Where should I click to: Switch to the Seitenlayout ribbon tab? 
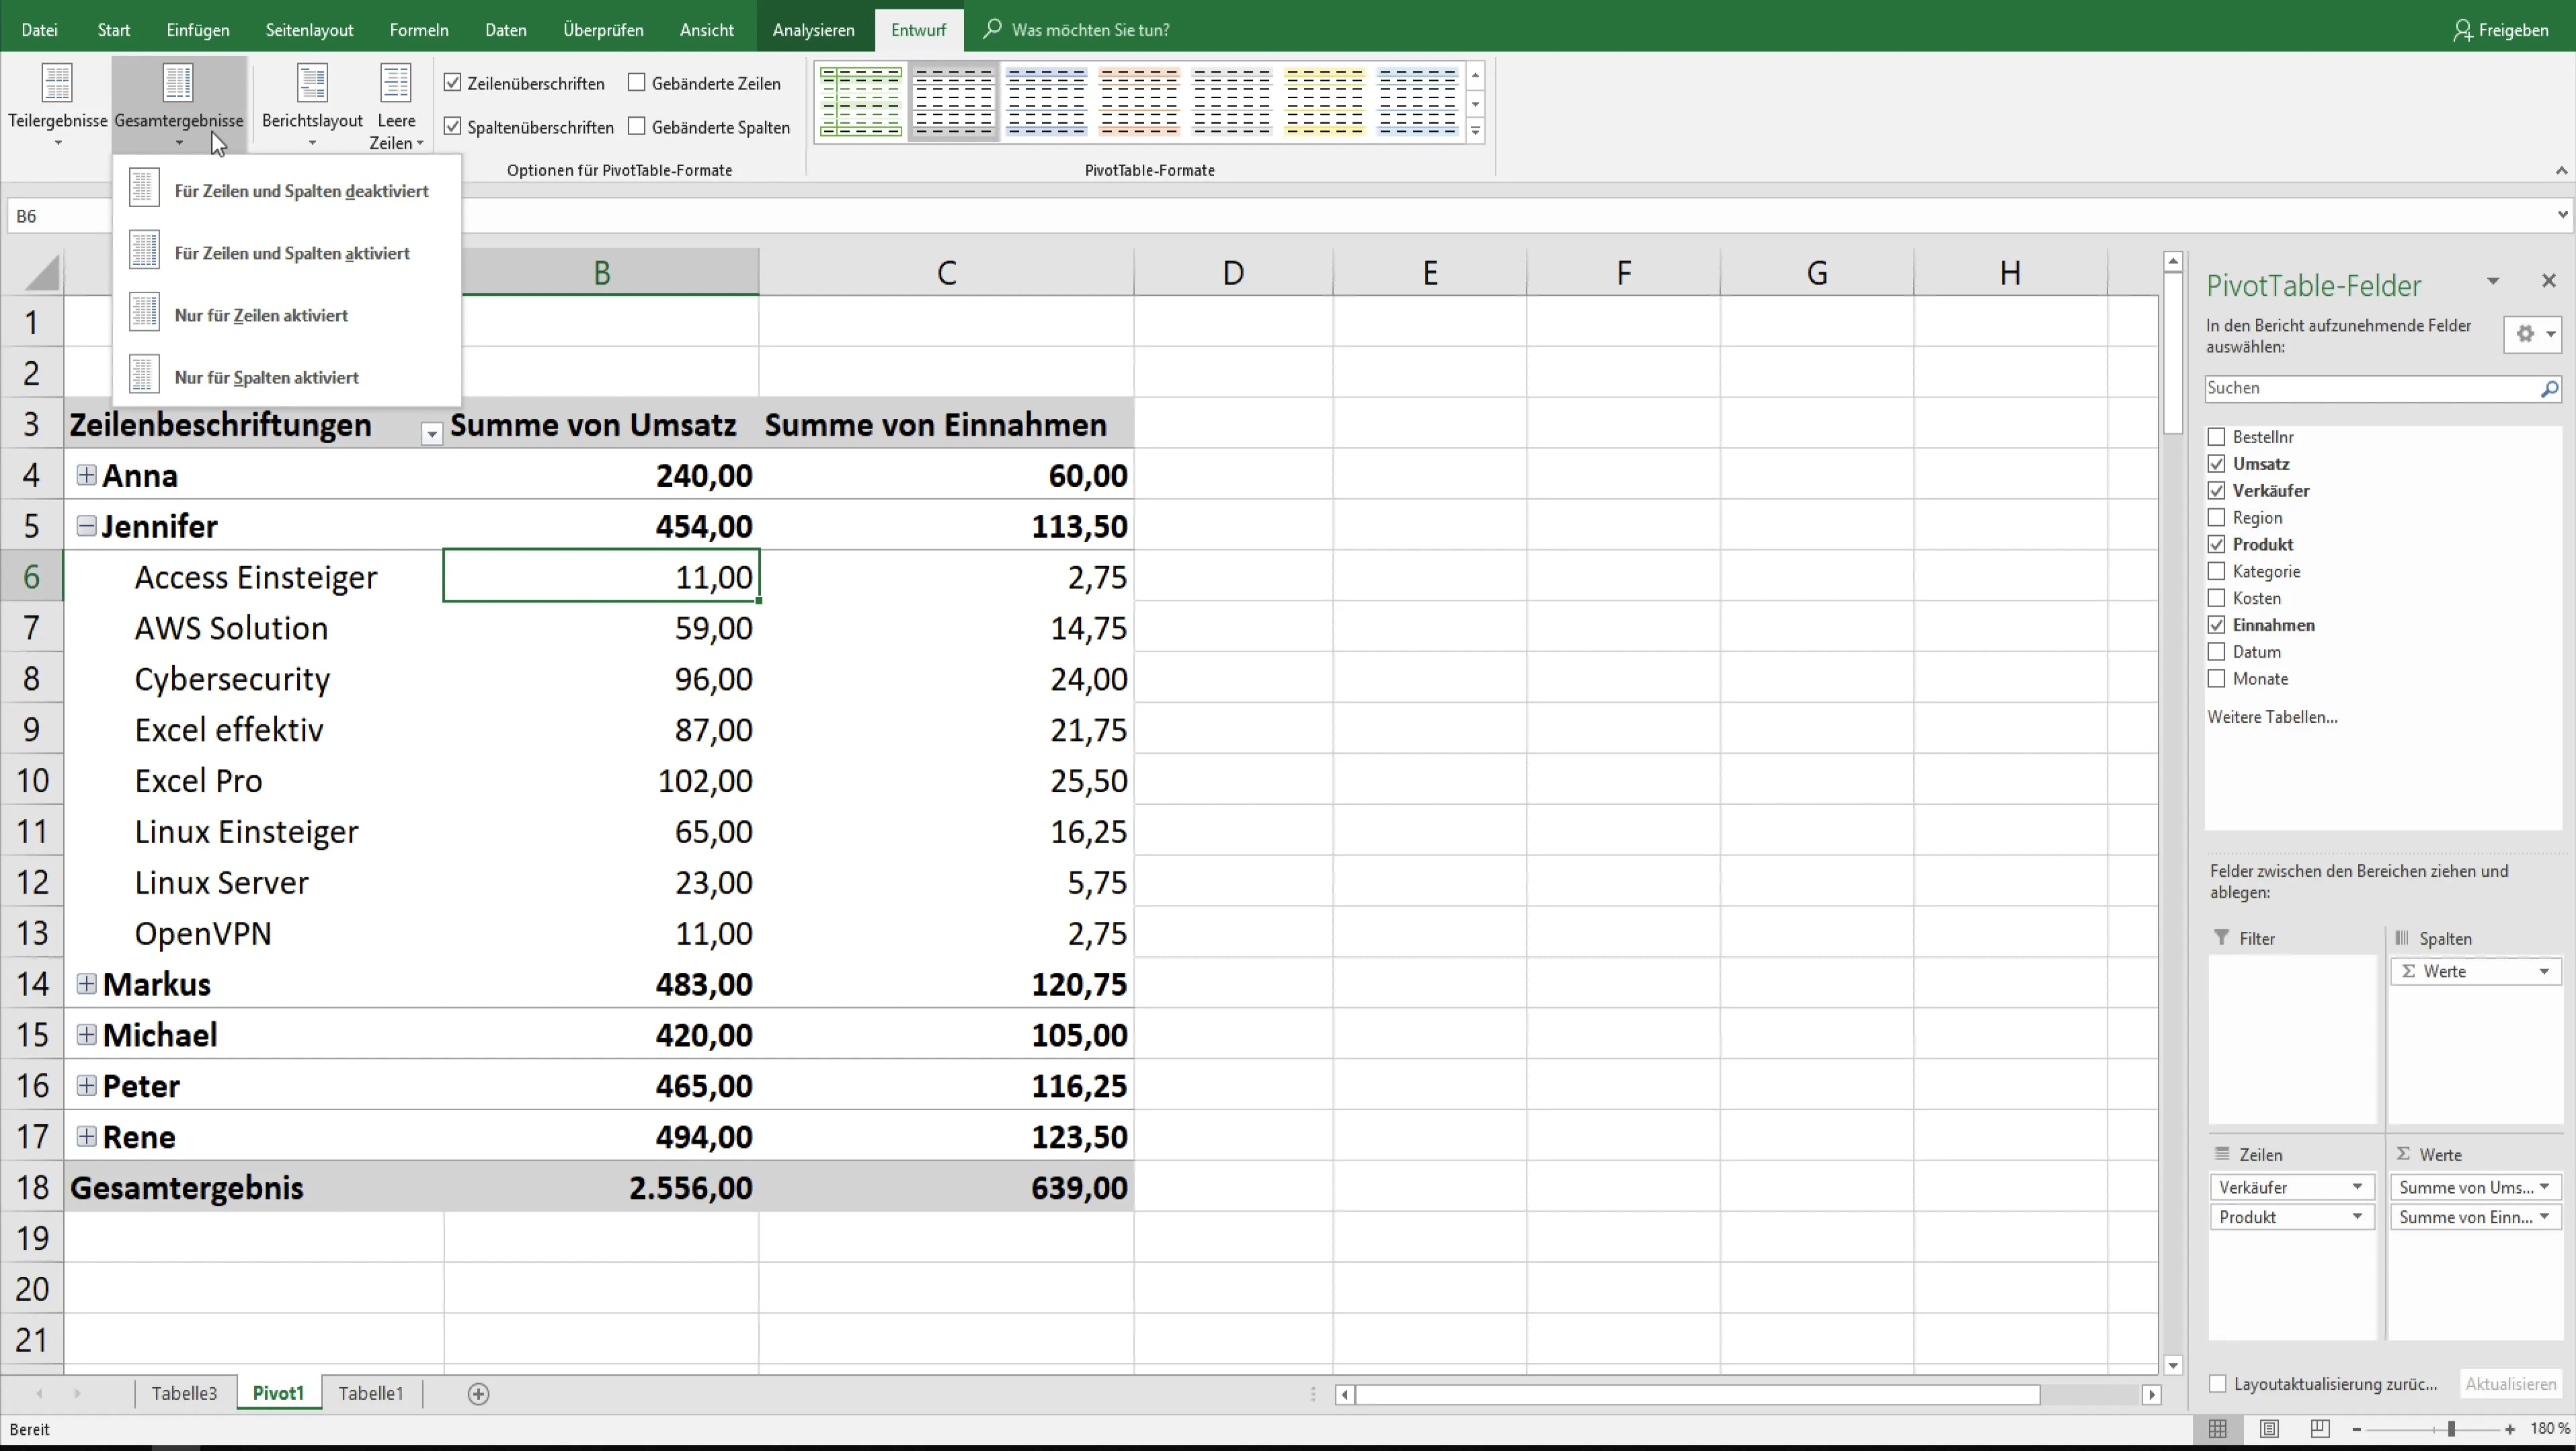(309, 30)
